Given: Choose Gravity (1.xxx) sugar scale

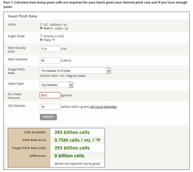Looking at the screenshot, I should tap(41, 36).
